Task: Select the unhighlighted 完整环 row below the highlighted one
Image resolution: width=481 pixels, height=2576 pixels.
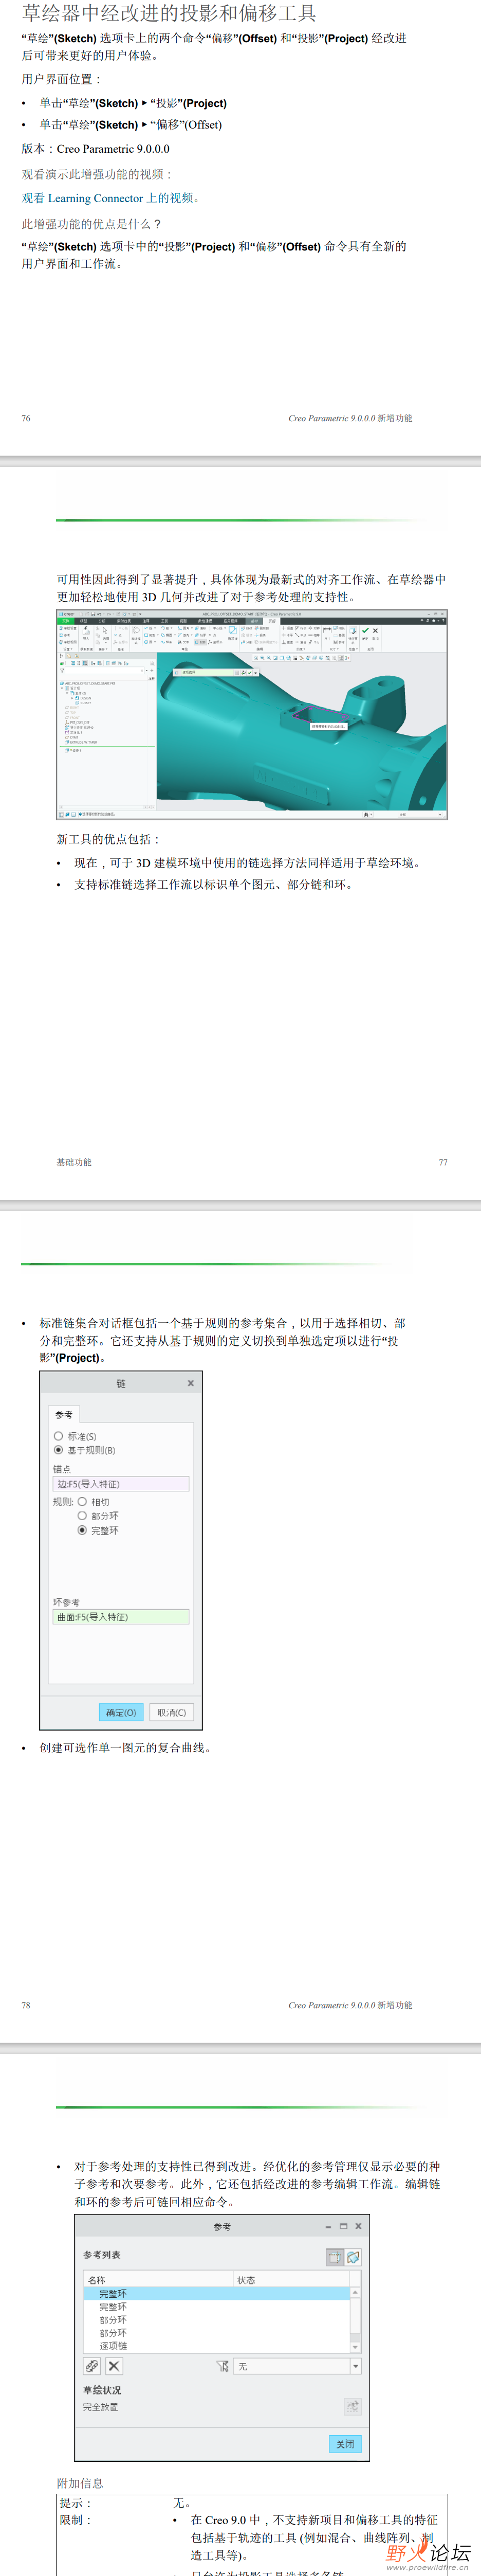Action: pos(217,2307)
